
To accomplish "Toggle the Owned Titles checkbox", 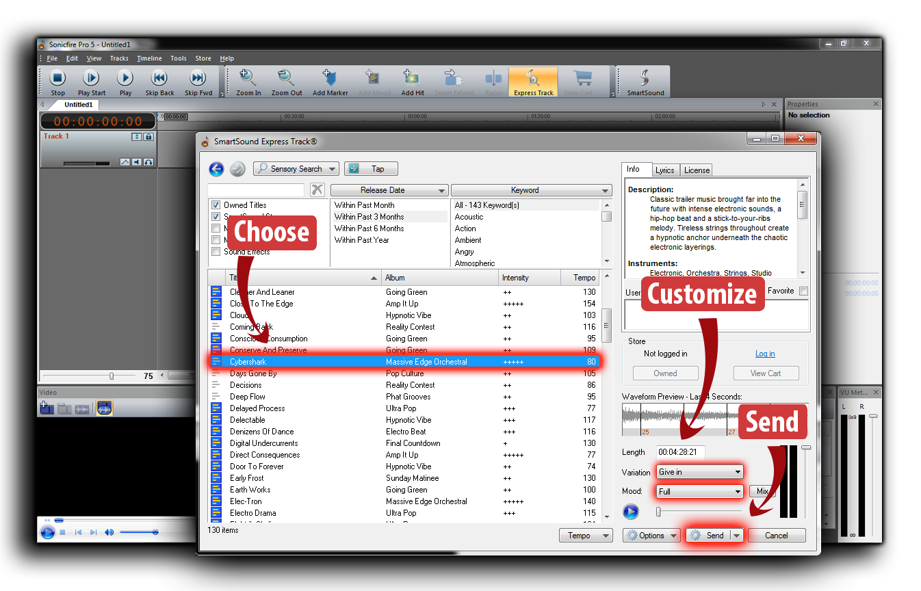I will click(x=216, y=205).
